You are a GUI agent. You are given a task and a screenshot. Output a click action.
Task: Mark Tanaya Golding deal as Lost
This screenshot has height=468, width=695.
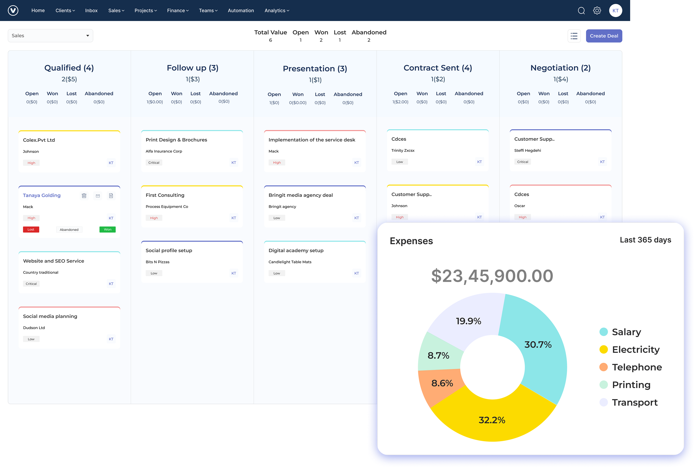[31, 229]
